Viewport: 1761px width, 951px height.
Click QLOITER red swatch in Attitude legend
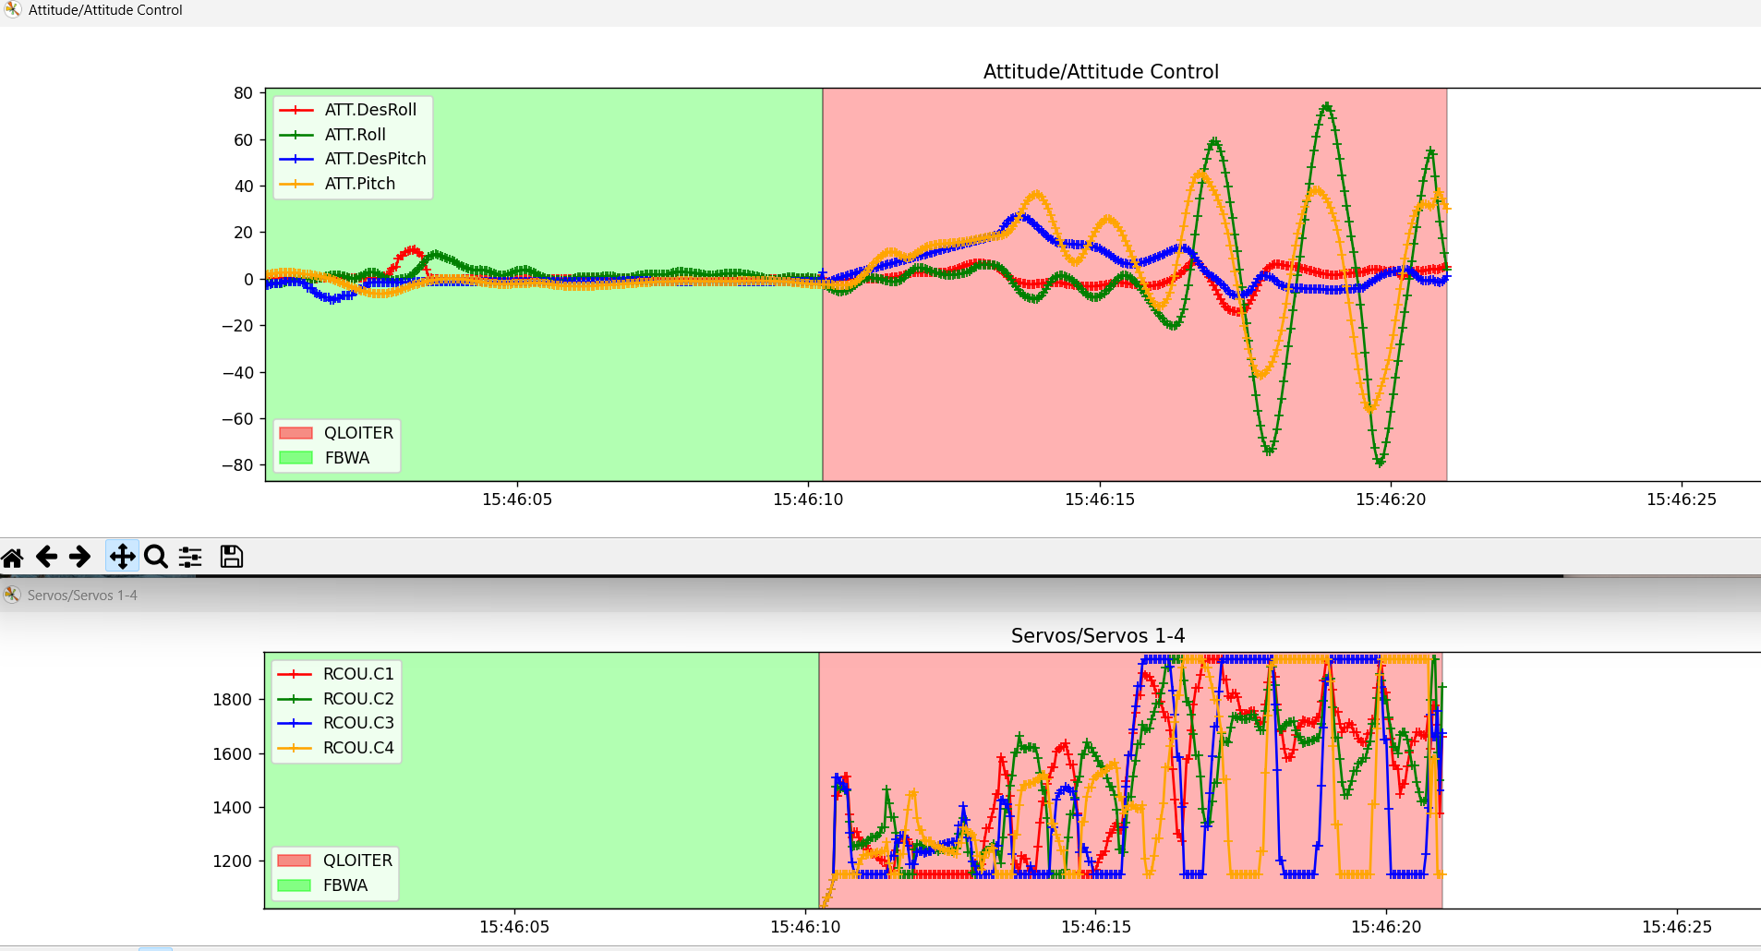[x=296, y=433]
